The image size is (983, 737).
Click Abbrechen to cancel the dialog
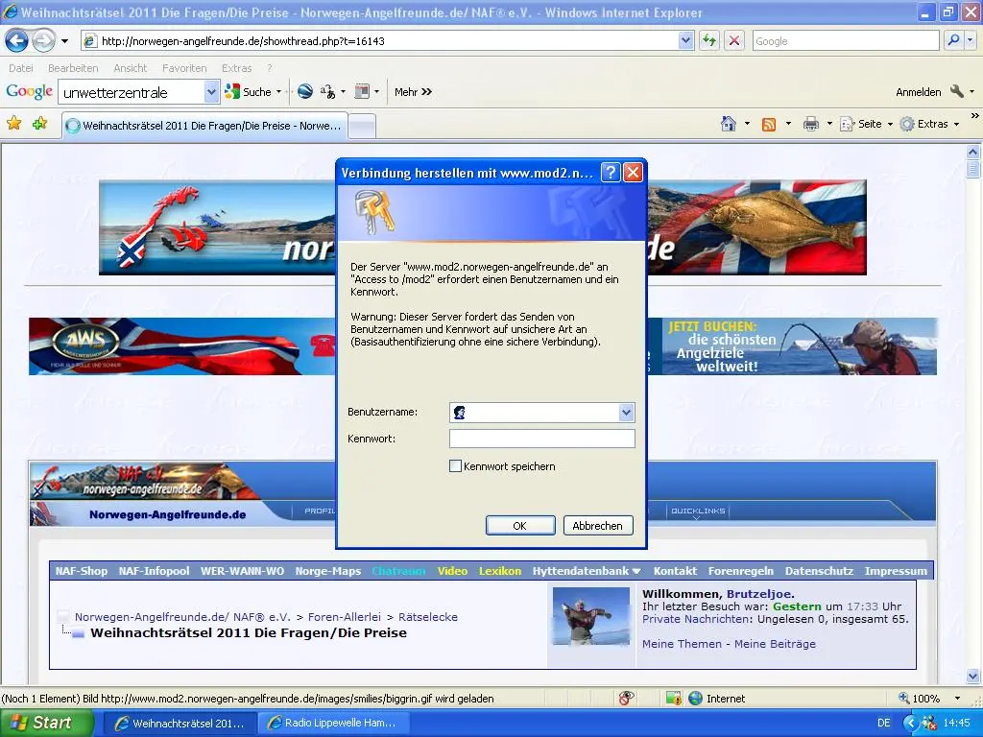point(597,526)
